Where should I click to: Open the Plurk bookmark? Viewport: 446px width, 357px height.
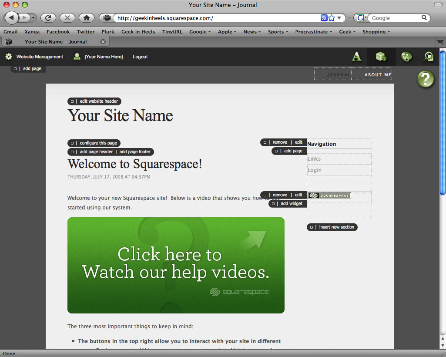coord(108,32)
